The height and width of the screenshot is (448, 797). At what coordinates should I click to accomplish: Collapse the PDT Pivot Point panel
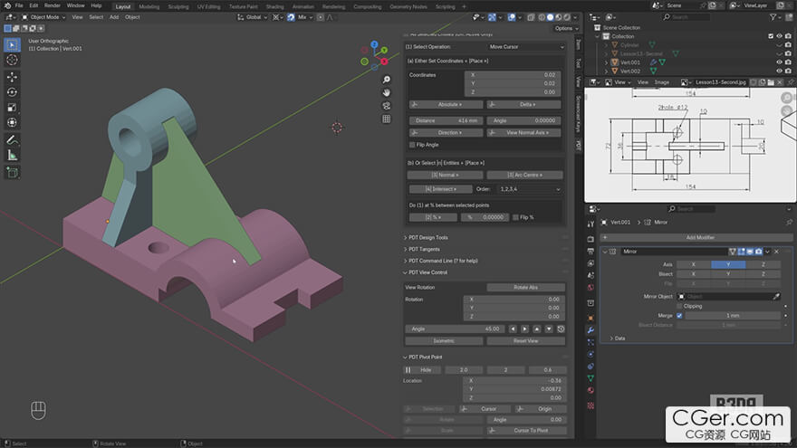[426, 357]
